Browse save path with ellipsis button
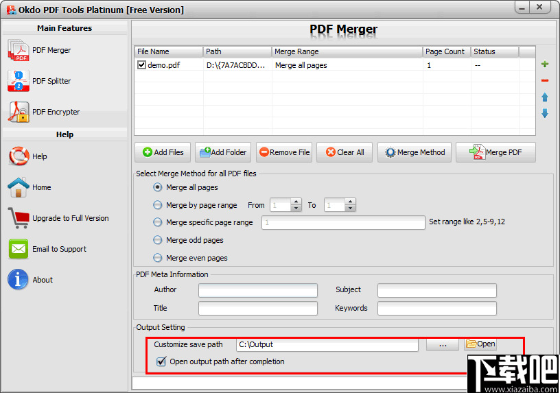This screenshot has height=393, width=560. point(443,344)
